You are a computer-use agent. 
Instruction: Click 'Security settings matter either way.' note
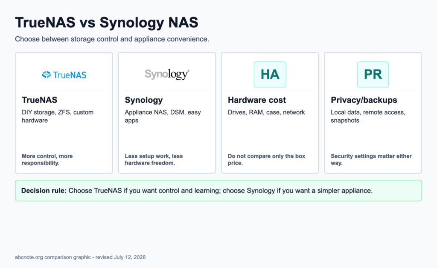371,159
